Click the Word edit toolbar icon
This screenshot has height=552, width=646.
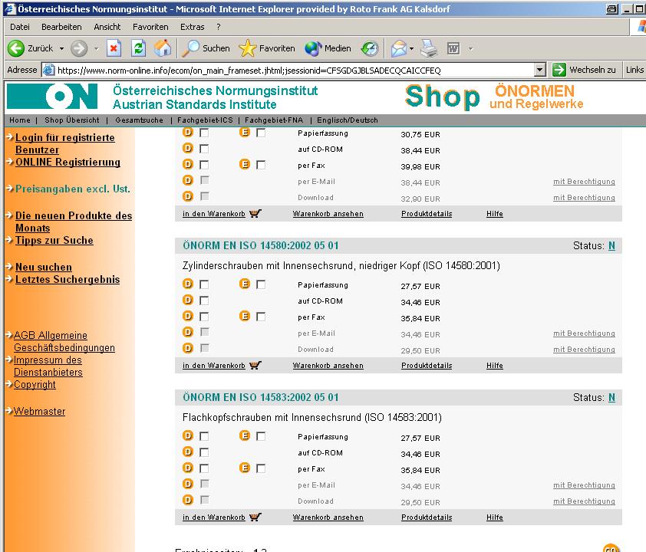[x=453, y=48]
